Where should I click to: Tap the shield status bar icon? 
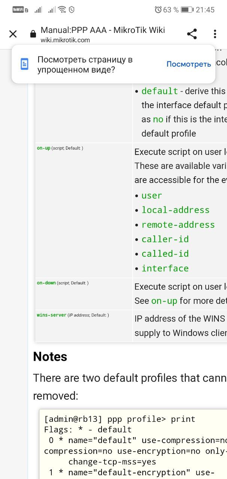tap(72, 10)
